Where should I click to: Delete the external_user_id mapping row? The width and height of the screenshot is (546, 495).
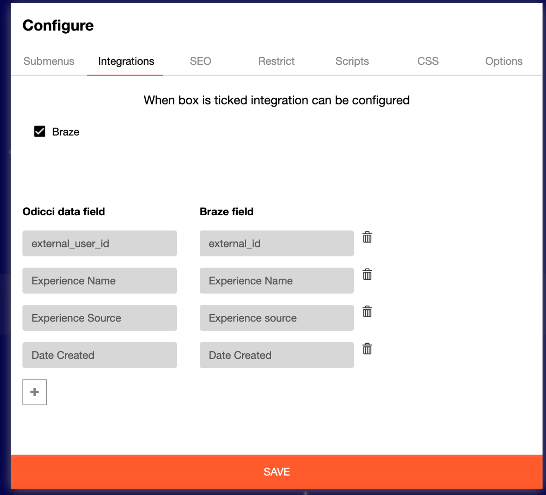pyautogui.click(x=367, y=237)
